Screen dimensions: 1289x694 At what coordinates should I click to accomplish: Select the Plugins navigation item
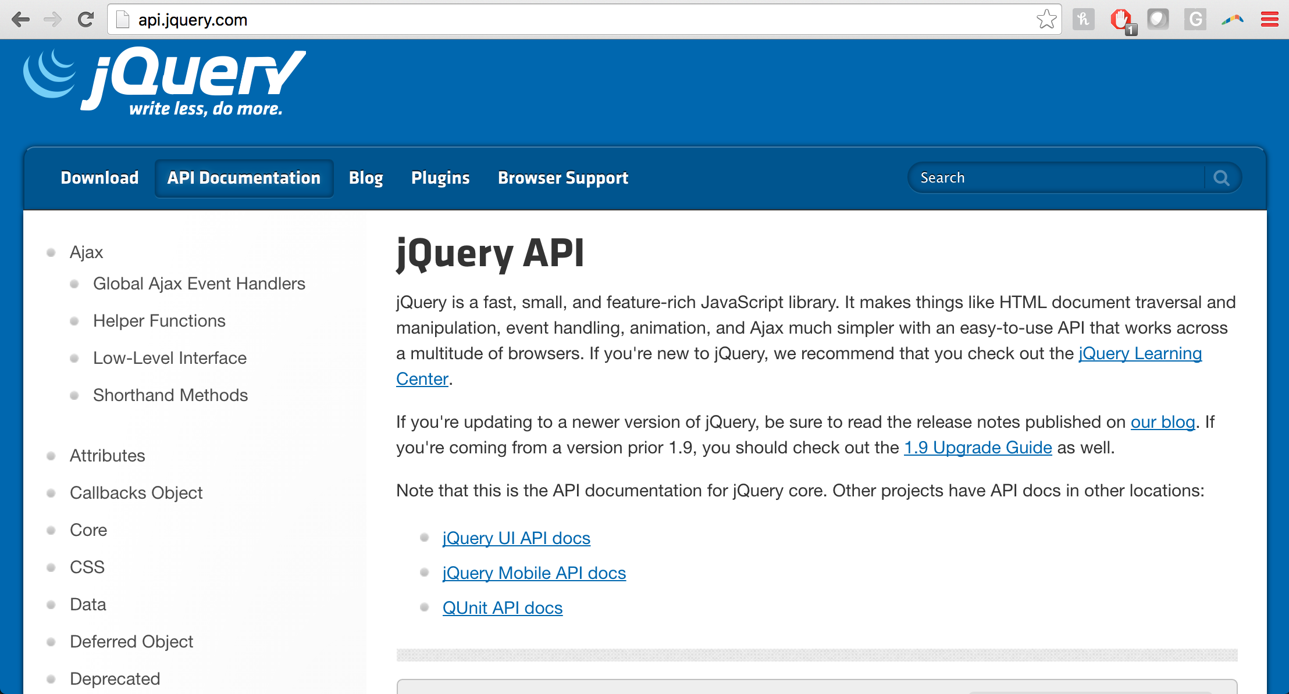coord(440,178)
